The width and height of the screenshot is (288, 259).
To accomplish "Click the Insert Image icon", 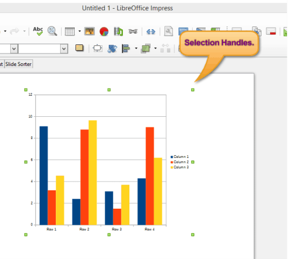I will (x=89, y=31).
